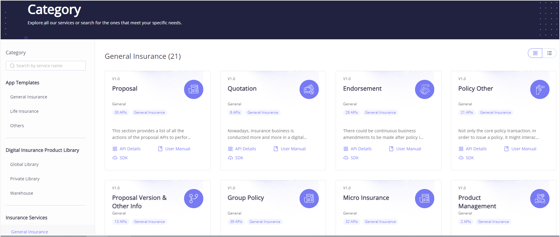
Task: Open API Details for Quotation
Action: tap(242, 149)
